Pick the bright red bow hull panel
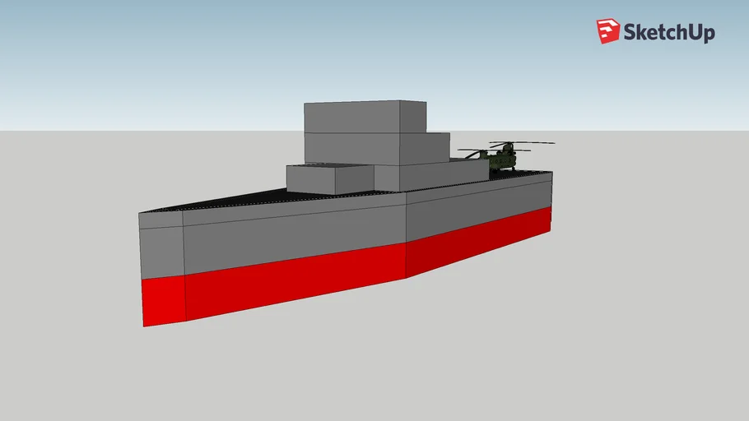Screen dimensions: 749x421 coord(163,300)
